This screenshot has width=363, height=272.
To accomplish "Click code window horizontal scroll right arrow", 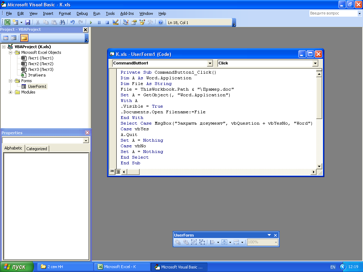I will tap(313, 172).
